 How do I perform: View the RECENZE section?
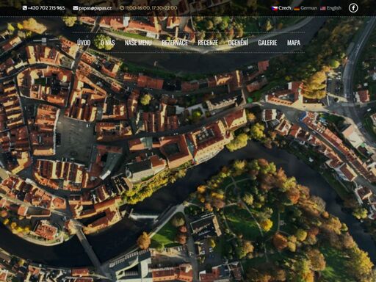(208, 43)
